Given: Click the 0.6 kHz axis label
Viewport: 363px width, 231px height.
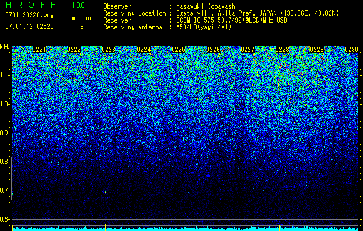Looking at the screenshot, I should click(x=5, y=219).
